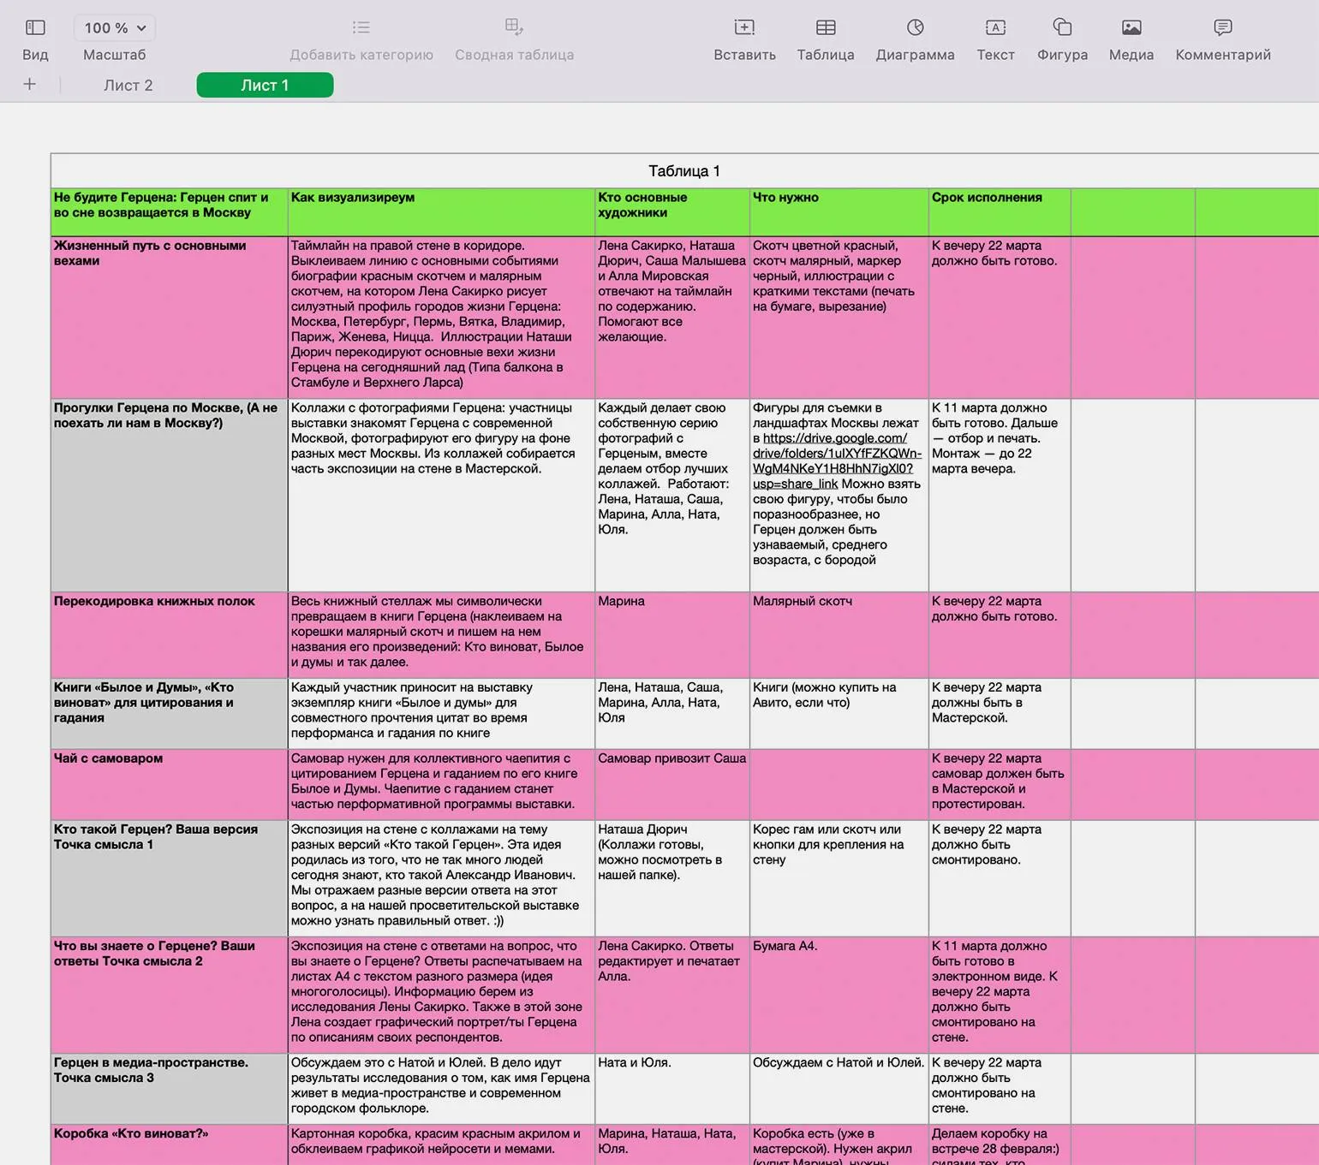1319x1165 pixels.
Task: Click the Pivot table (Сводная таблица) icon
Action: click(x=514, y=27)
